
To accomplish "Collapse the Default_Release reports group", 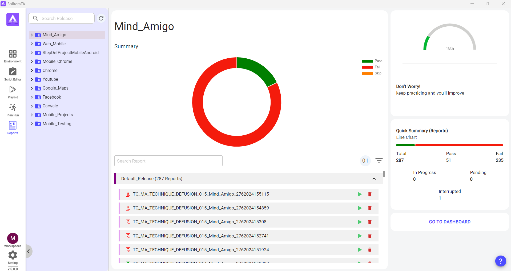I will pyautogui.click(x=374, y=179).
